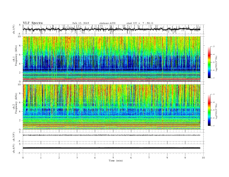Click the ch.3 voltage waveform trace
The width and height of the screenshot is (229, 177).
point(111,135)
